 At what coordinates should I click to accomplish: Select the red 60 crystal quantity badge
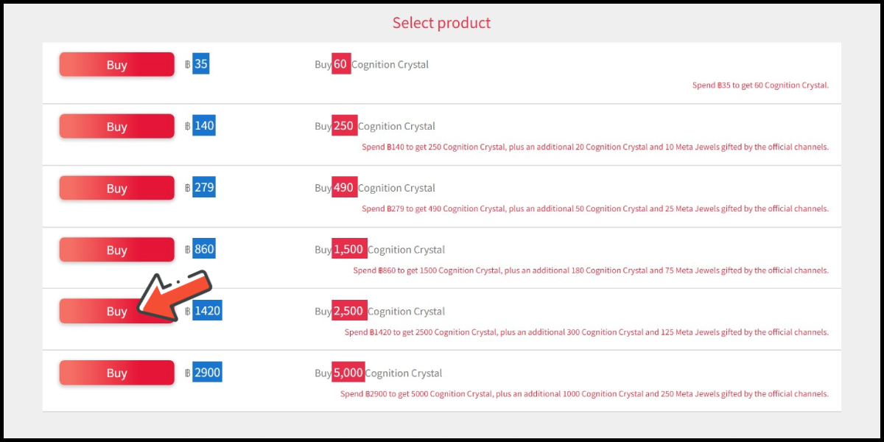tap(341, 64)
